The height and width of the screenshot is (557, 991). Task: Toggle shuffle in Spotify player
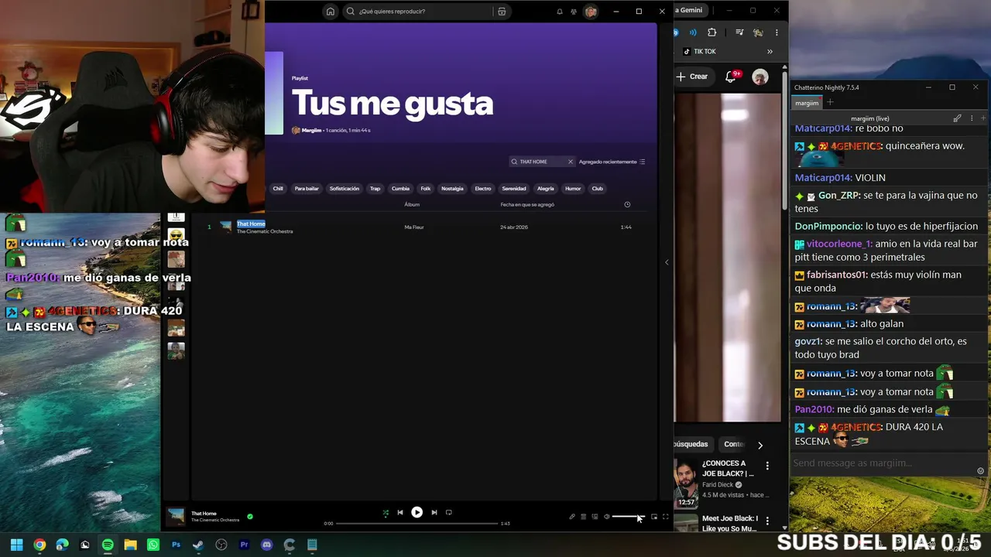(386, 512)
